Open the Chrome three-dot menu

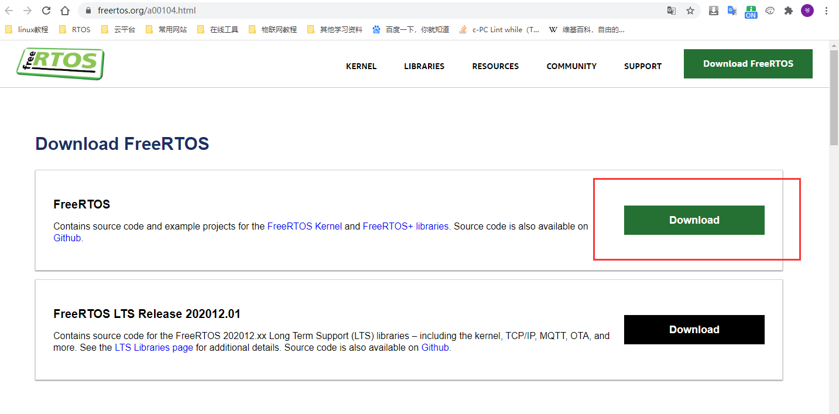(826, 11)
